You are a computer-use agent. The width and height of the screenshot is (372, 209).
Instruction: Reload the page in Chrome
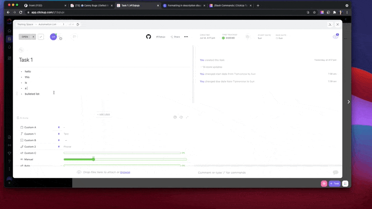[x=20, y=13]
